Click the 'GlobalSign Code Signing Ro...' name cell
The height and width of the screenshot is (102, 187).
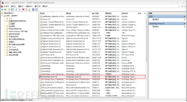coord(53,74)
